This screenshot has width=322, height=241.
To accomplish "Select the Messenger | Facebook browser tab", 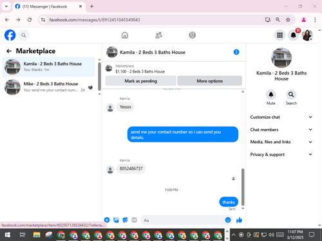I will coord(49,6).
